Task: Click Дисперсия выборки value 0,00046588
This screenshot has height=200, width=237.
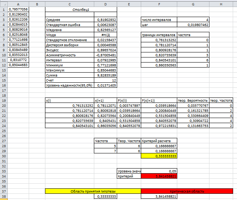Action: (x=106, y=45)
